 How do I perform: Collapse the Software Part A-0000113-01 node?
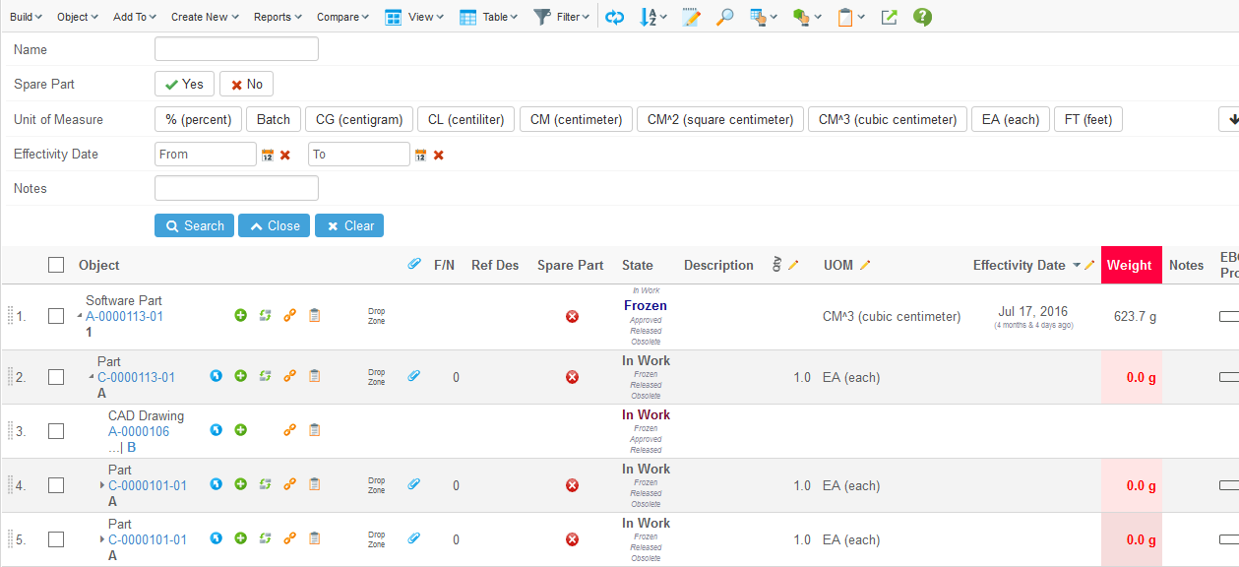coord(80,317)
